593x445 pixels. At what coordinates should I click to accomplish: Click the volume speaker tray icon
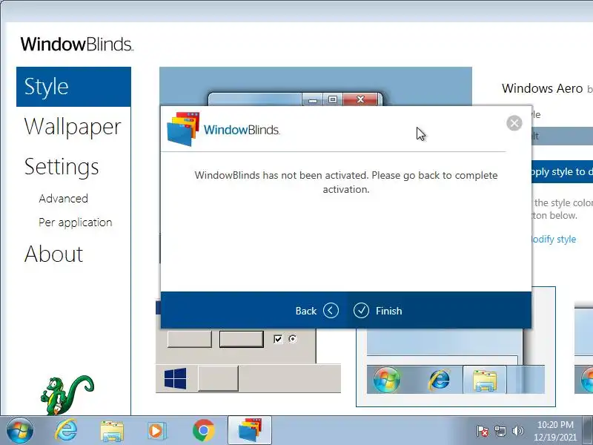[x=517, y=431]
